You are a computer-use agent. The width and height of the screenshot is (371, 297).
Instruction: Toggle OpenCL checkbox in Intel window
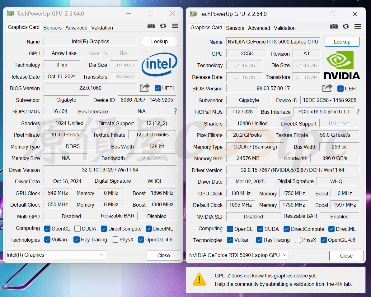point(47,229)
